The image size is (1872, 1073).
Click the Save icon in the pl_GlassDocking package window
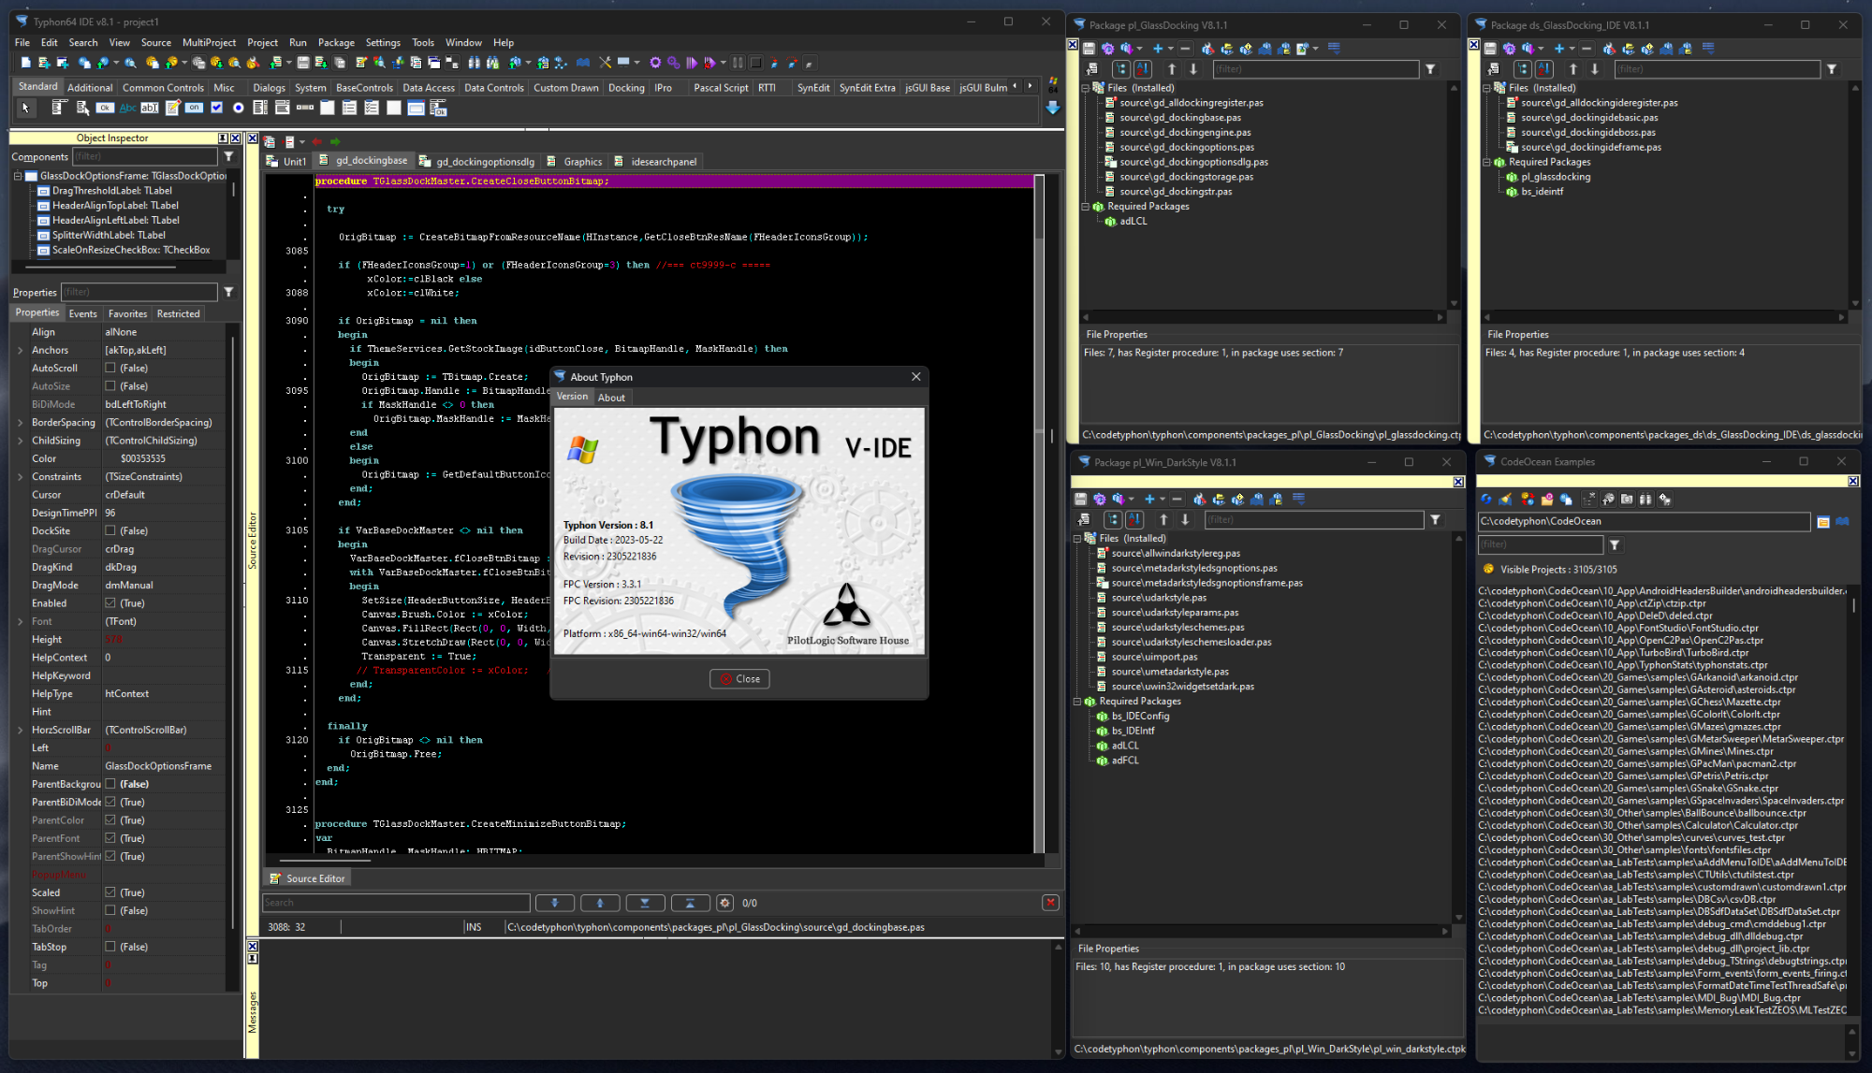(1090, 49)
